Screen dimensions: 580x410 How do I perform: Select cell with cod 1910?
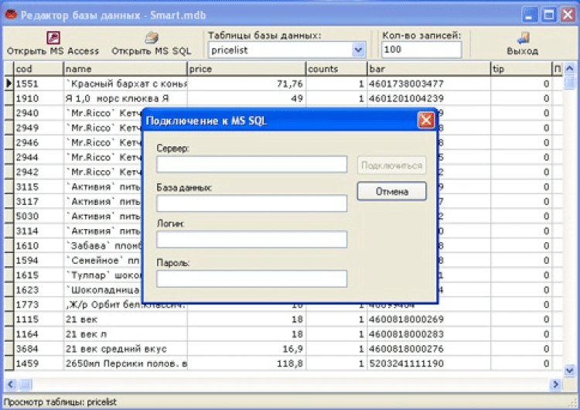[39, 98]
